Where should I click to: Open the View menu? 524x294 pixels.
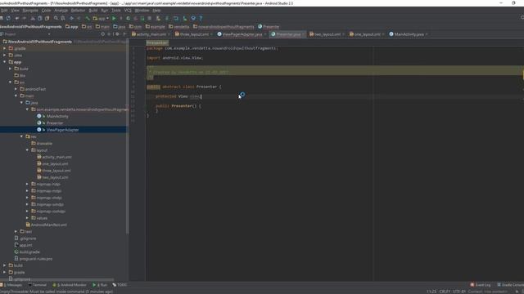(15, 11)
